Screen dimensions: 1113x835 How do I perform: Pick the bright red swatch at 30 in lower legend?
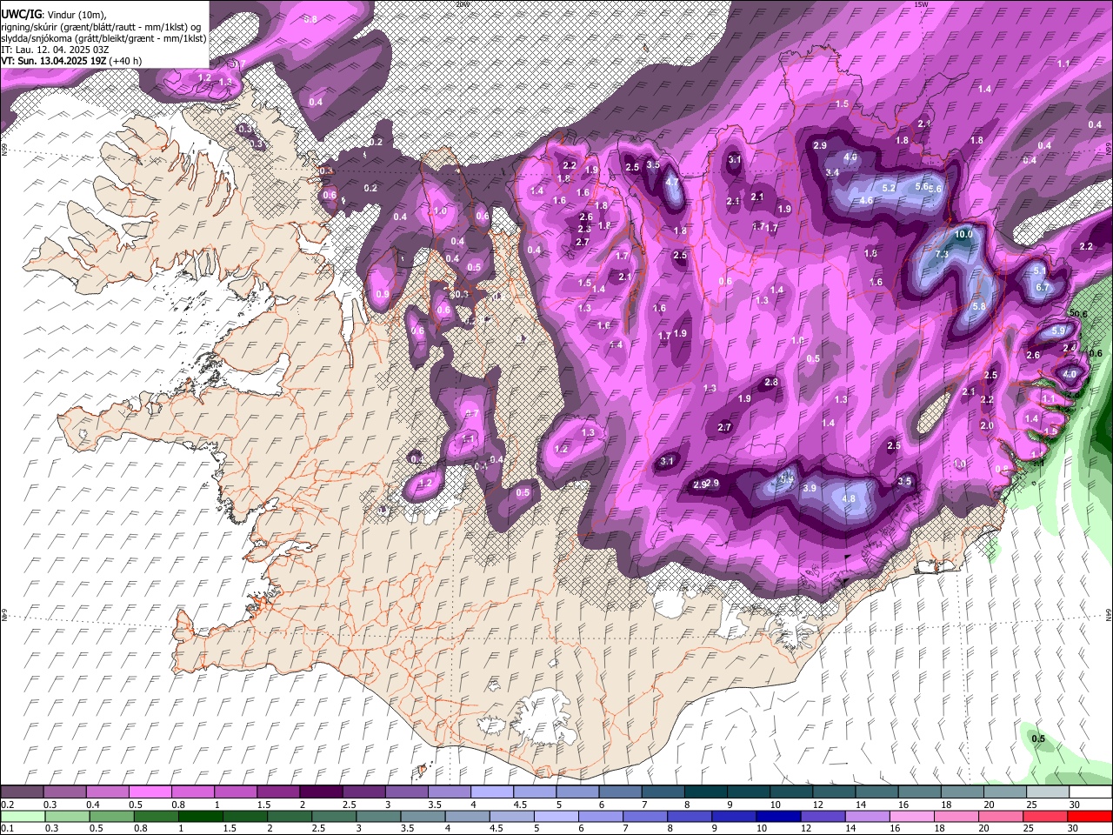click(1090, 817)
